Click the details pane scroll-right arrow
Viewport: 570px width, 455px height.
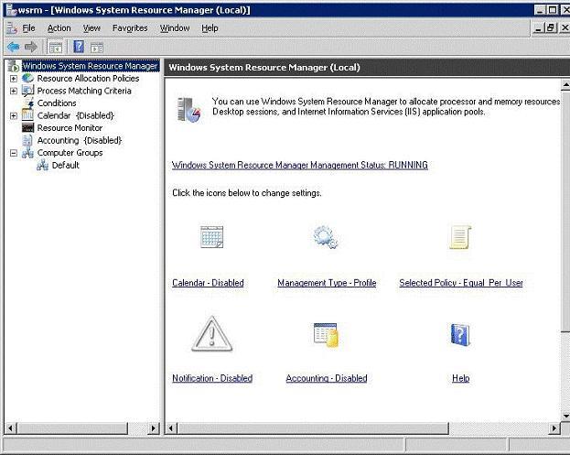(554, 428)
